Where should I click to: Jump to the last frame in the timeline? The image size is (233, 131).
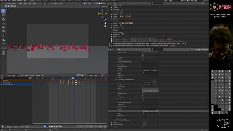coord(61,126)
